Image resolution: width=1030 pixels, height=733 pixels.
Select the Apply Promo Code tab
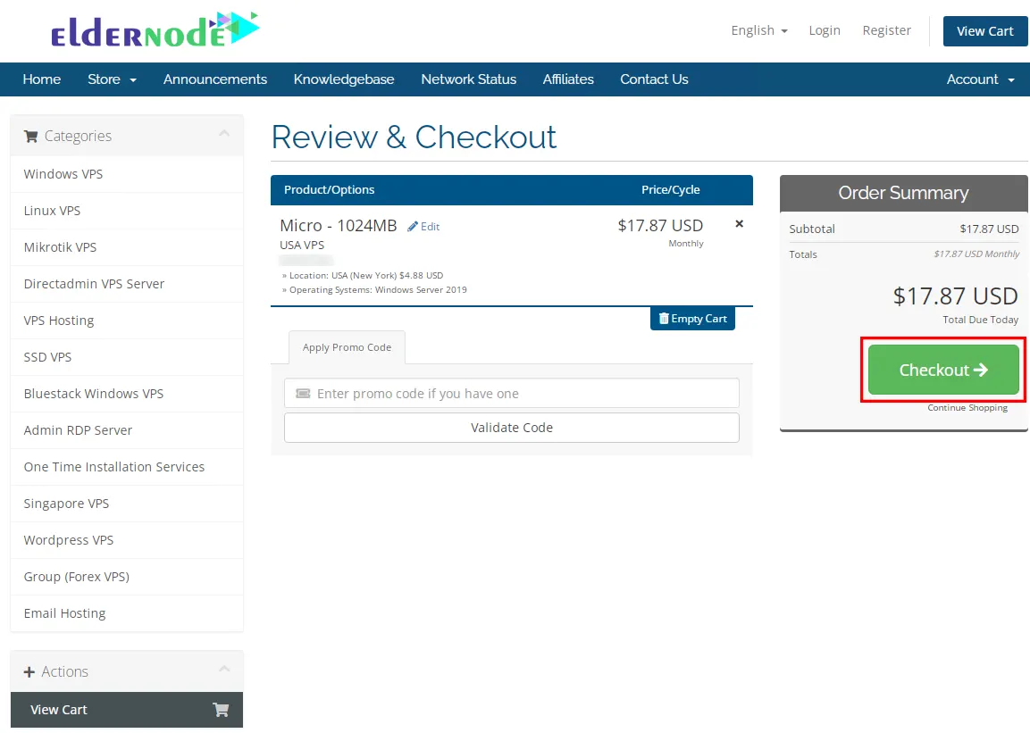347,347
